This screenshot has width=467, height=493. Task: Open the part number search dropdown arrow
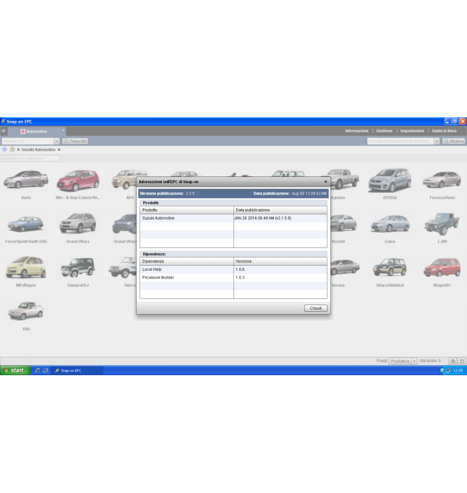click(437, 141)
